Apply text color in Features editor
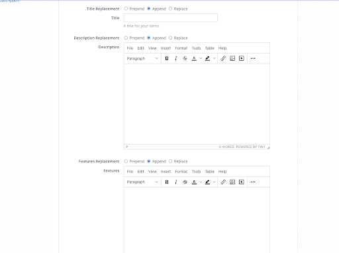 coord(194,182)
